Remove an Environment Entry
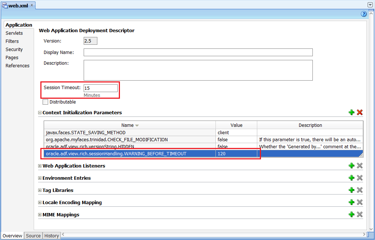Viewport: 375px width, 240px height. [x=359, y=178]
